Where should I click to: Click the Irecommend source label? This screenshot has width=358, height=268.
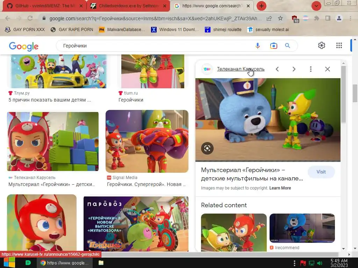(287, 248)
